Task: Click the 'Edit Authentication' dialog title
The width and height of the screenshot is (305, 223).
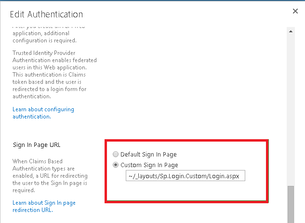Action: 46,14
